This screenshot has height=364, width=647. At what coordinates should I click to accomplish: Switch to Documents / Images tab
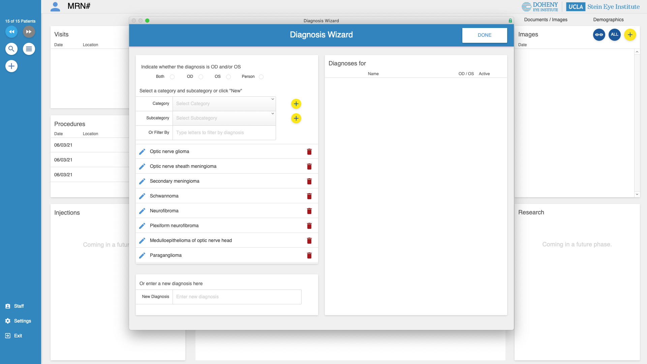pyautogui.click(x=546, y=20)
